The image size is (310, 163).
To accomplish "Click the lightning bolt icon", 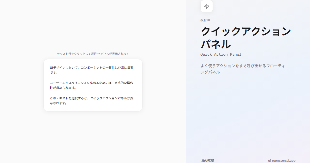I will tap(207, 6).
